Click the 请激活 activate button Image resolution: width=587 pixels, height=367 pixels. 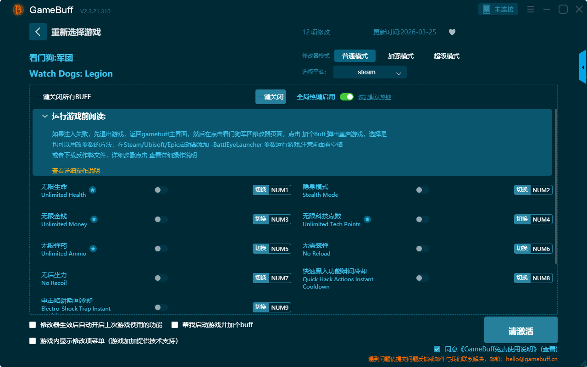(x=521, y=330)
